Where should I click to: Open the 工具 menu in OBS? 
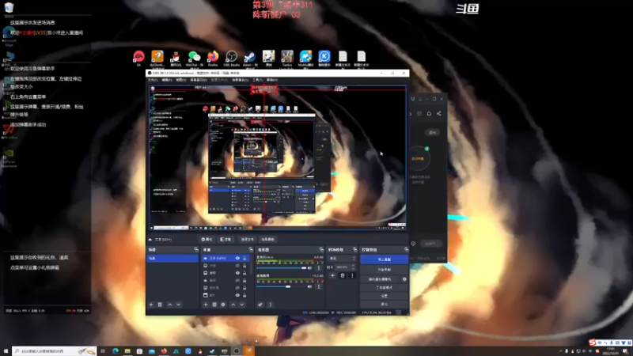(x=257, y=80)
